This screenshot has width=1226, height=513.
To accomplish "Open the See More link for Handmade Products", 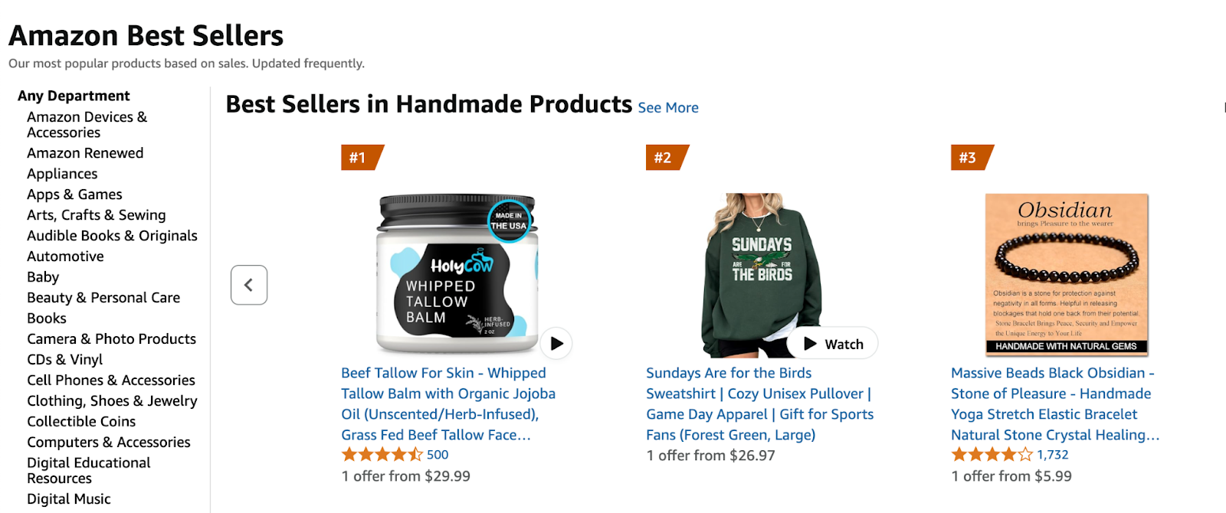I will (x=667, y=107).
